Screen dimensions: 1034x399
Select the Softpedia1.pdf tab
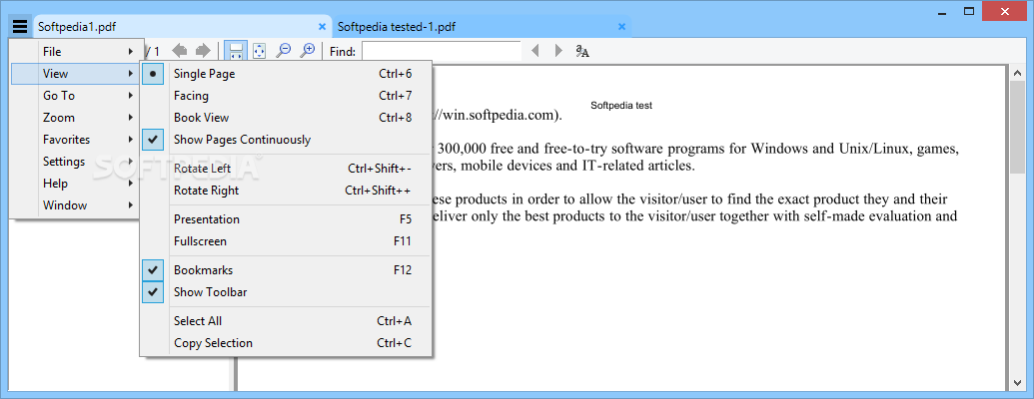point(183,27)
